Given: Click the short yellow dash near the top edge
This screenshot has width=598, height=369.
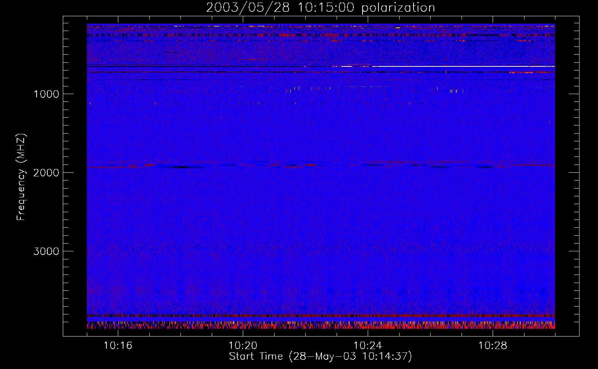Looking at the screenshot, I should [x=398, y=28].
